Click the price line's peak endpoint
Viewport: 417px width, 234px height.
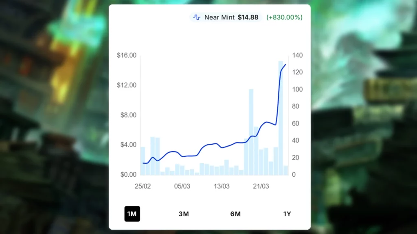click(x=285, y=65)
